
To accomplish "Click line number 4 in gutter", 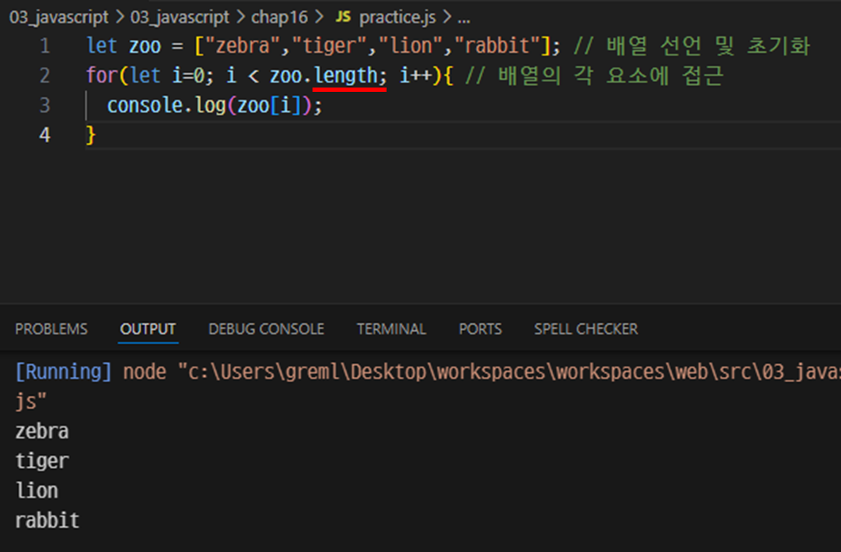I will click(44, 135).
